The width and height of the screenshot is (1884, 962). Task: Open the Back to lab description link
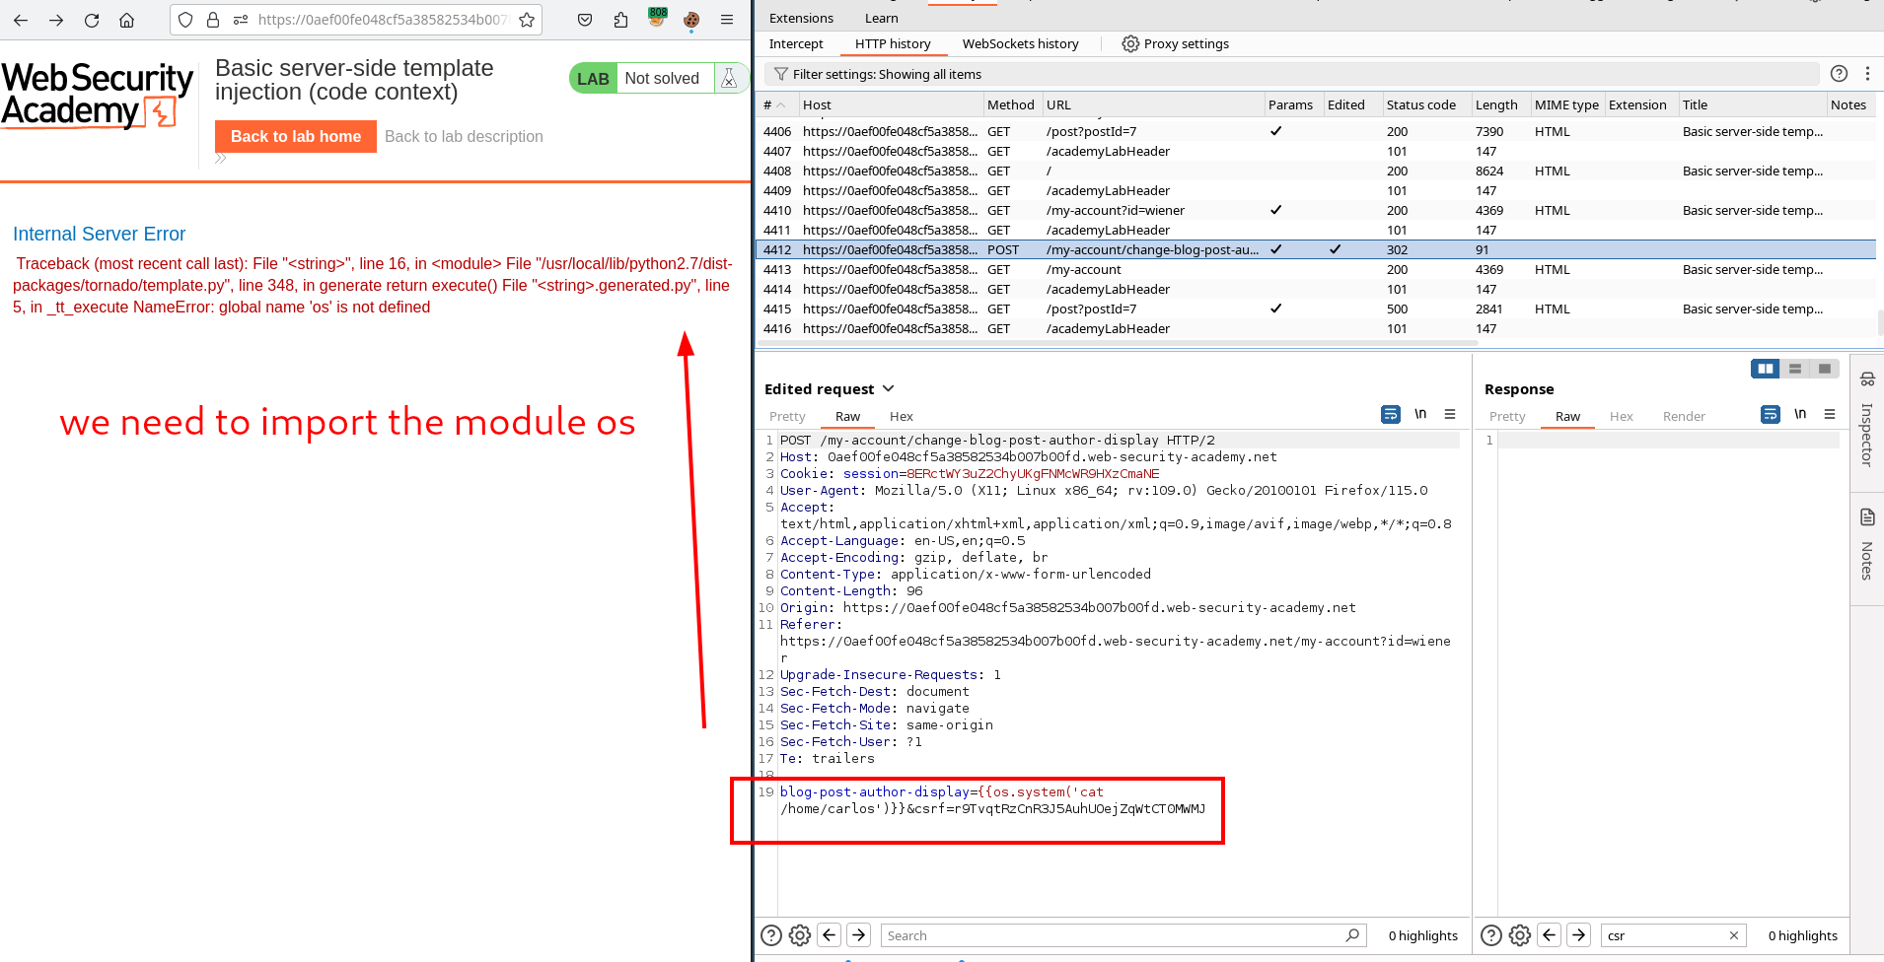pyautogui.click(x=464, y=137)
